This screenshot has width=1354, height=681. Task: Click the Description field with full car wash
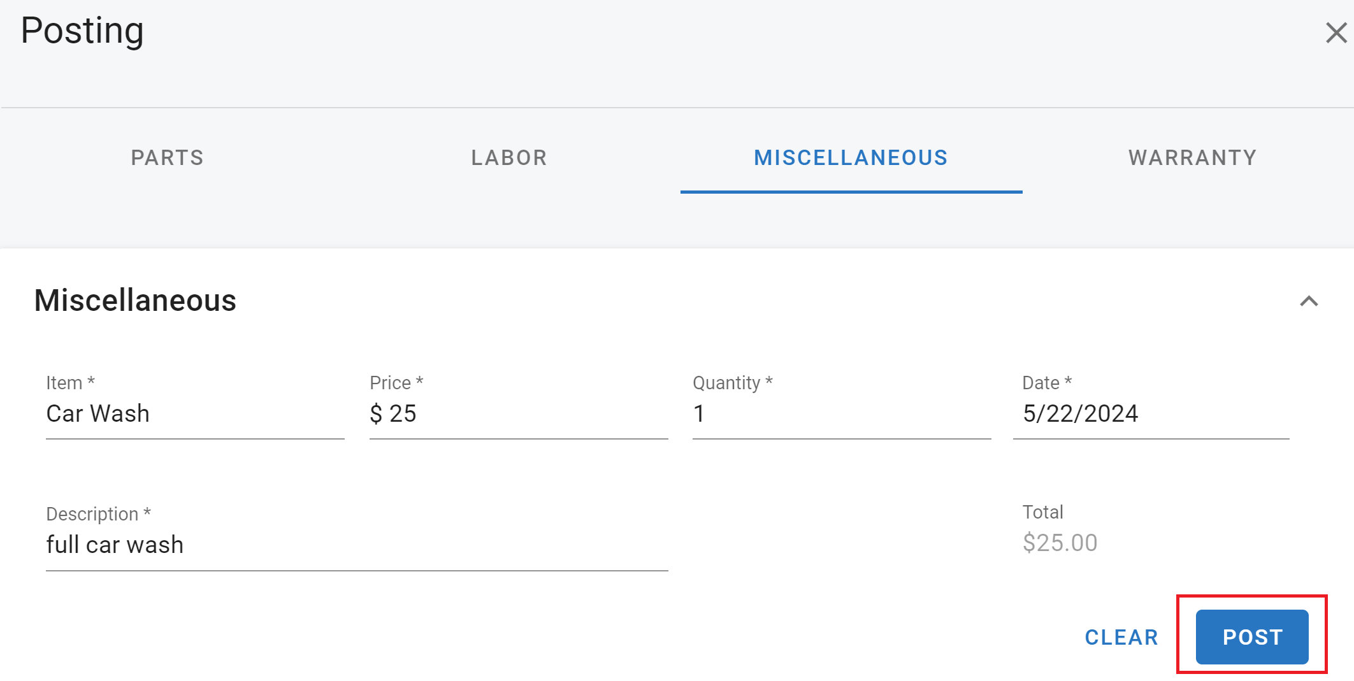coord(357,545)
